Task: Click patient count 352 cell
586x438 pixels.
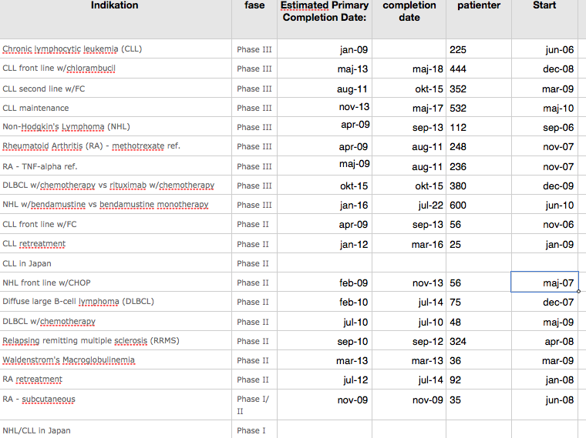Action: [x=479, y=89]
